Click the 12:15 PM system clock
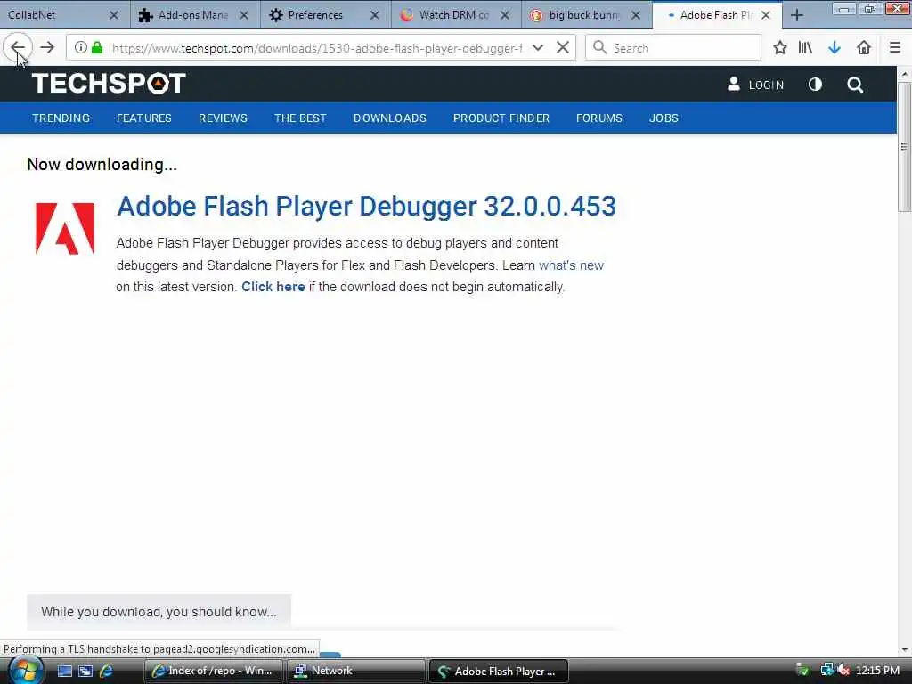 tap(877, 671)
